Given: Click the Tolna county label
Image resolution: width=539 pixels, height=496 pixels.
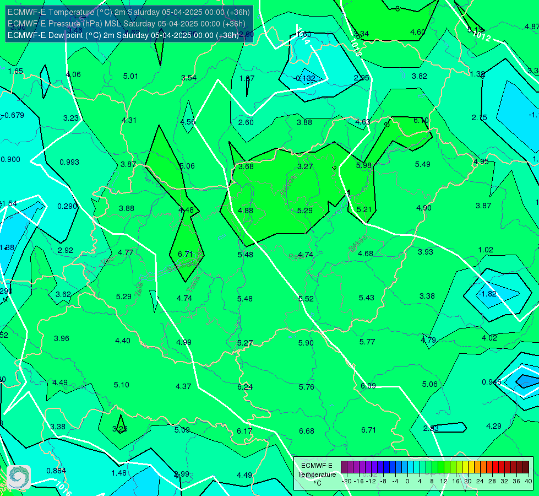Looking at the screenshot, I should (x=193, y=284).
